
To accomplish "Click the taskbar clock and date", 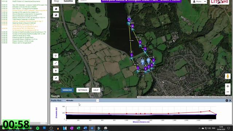I will (x=221, y=128).
